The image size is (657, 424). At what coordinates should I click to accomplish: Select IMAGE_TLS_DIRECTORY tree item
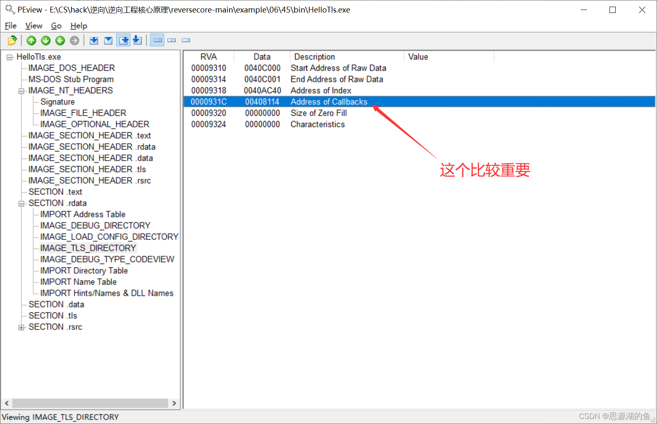pyautogui.click(x=88, y=248)
